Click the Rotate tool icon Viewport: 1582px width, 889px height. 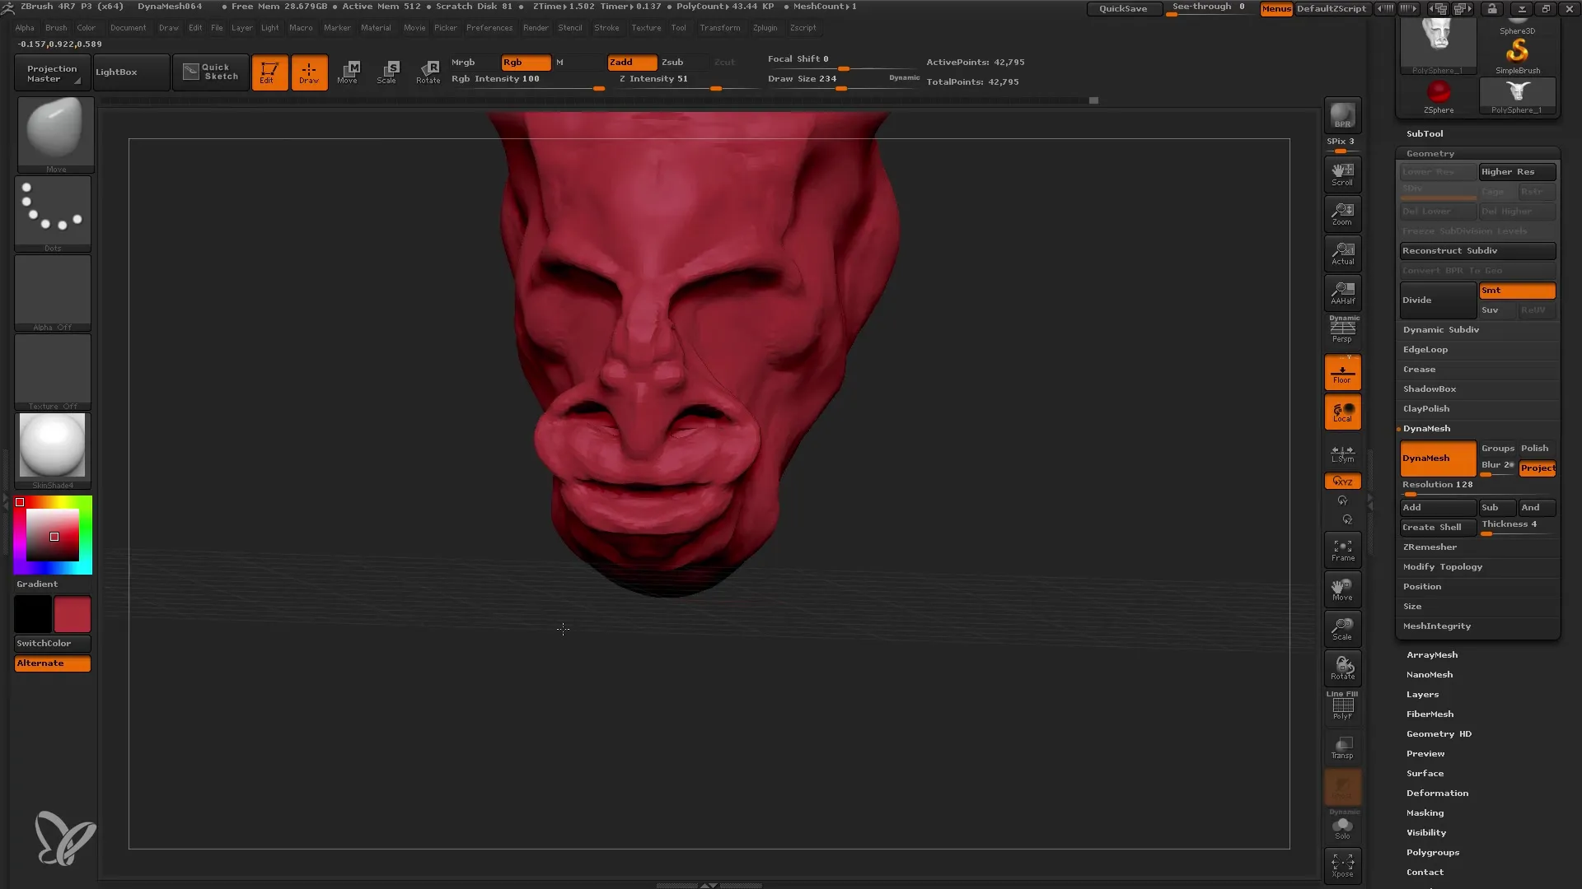pos(429,71)
